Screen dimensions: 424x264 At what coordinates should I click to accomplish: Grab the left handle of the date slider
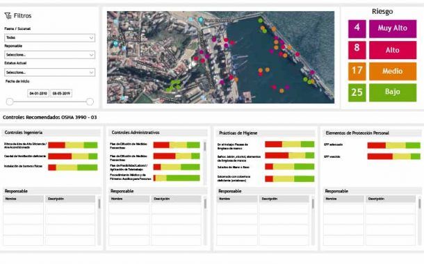(x=10, y=102)
